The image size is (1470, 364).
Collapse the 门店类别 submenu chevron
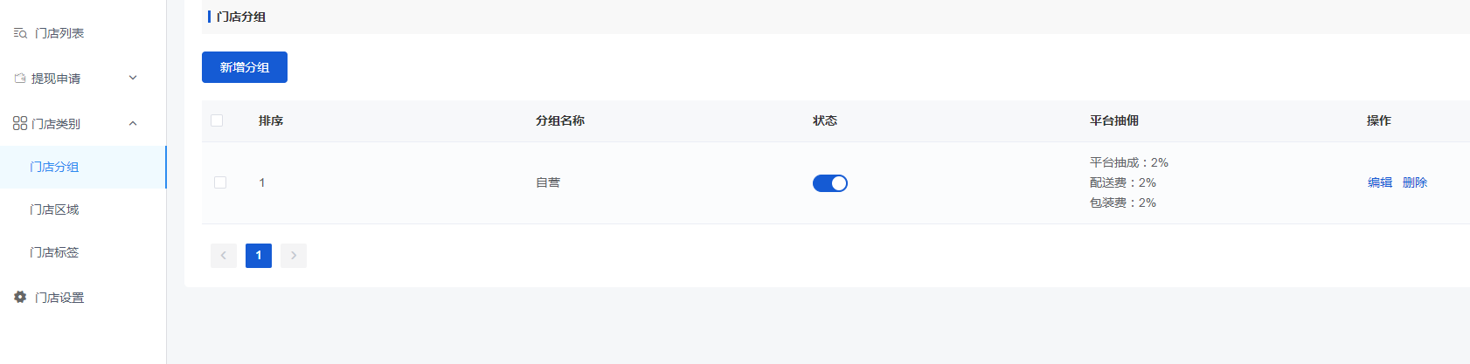[x=133, y=123]
